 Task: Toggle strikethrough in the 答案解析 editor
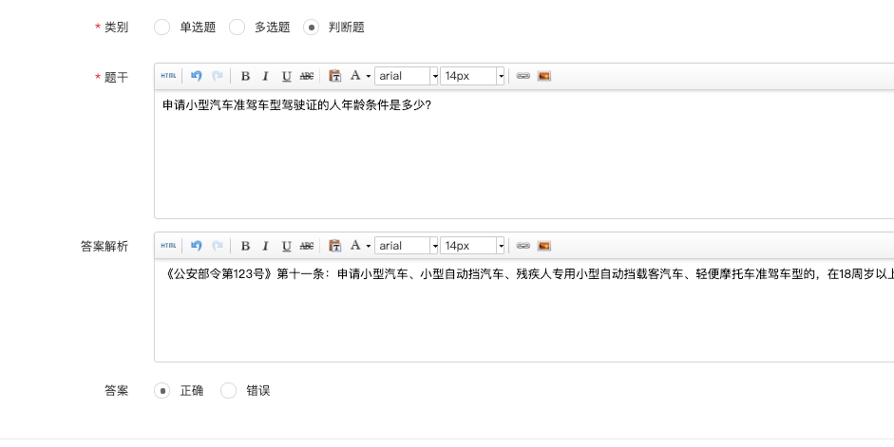[307, 246]
